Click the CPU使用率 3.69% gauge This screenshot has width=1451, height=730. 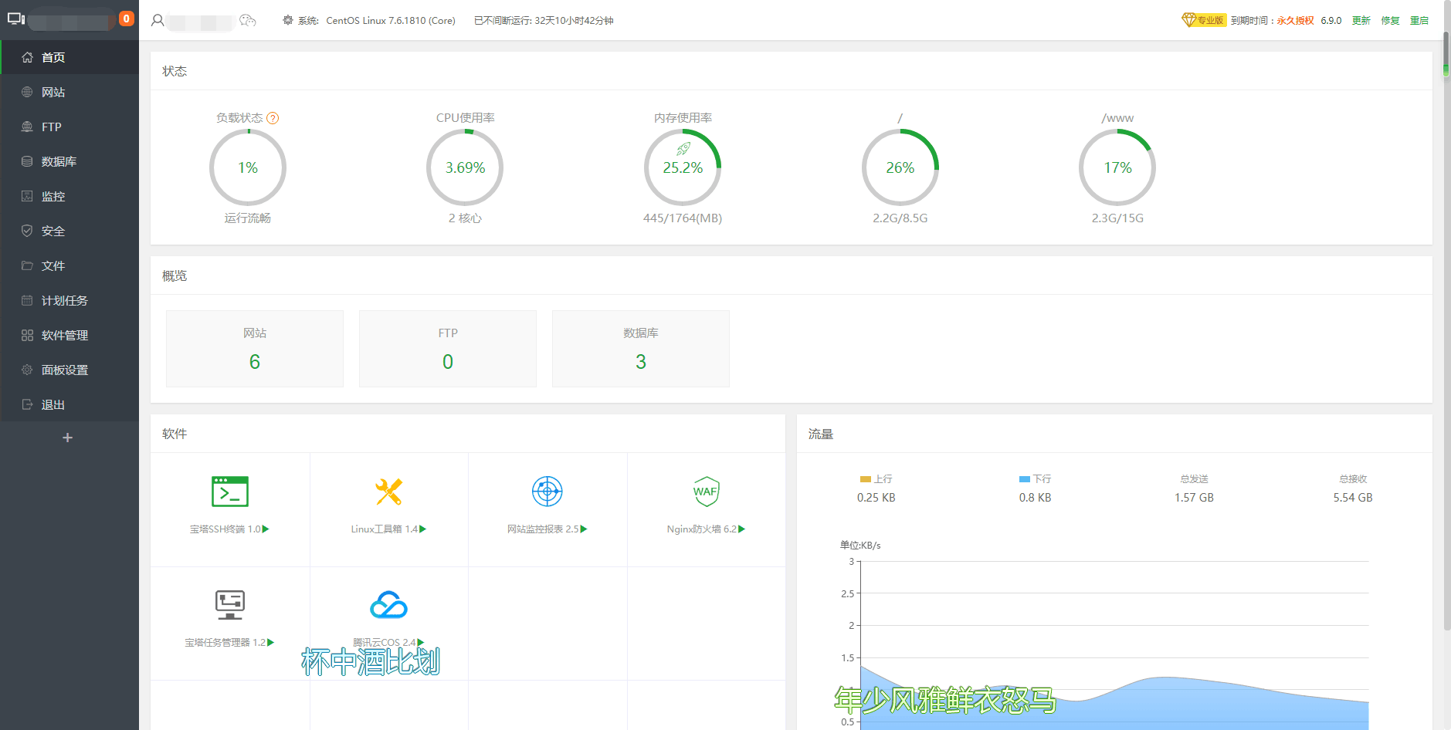(465, 167)
